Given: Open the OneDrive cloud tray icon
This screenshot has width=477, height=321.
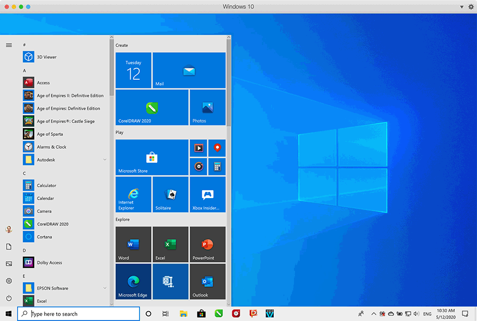Looking at the screenshot, I should (x=391, y=314).
